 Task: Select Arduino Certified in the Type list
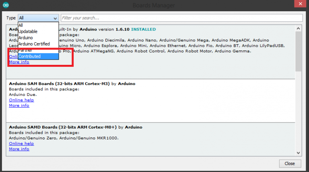coord(34,44)
